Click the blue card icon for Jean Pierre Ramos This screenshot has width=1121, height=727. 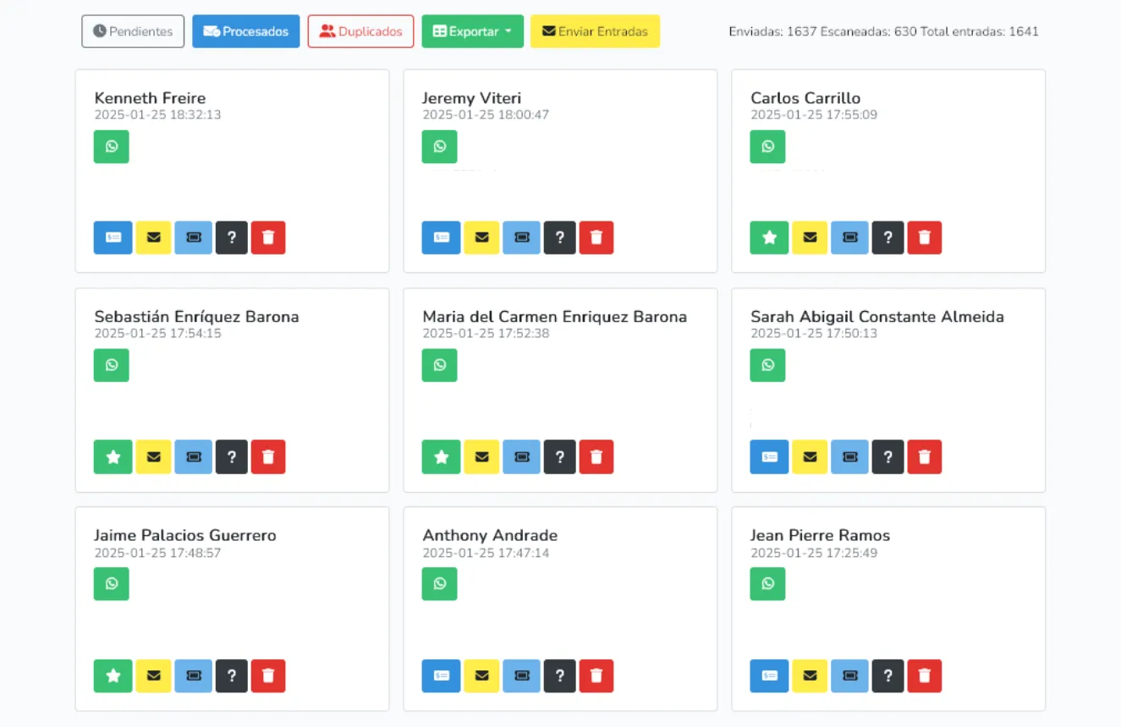coord(768,675)
